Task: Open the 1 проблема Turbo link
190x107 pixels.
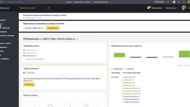Action: tap(30, 73)
